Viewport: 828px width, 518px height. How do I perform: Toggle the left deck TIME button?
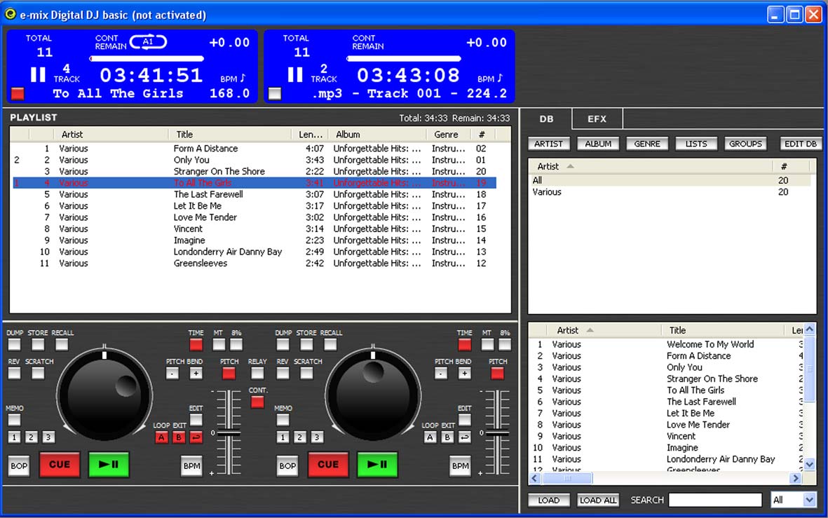(196, 345)
